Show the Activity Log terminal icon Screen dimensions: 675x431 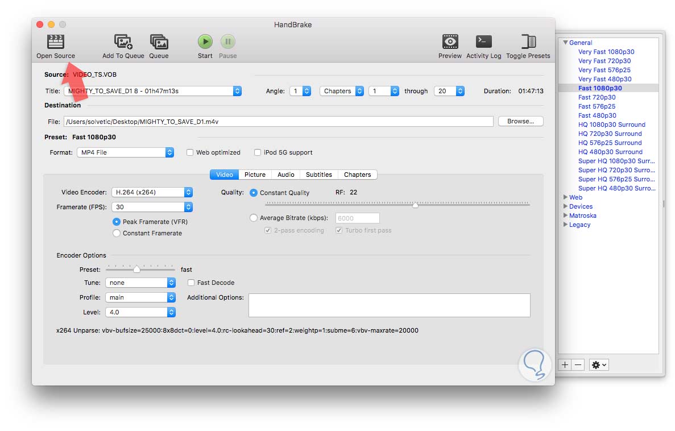[483, 42]
